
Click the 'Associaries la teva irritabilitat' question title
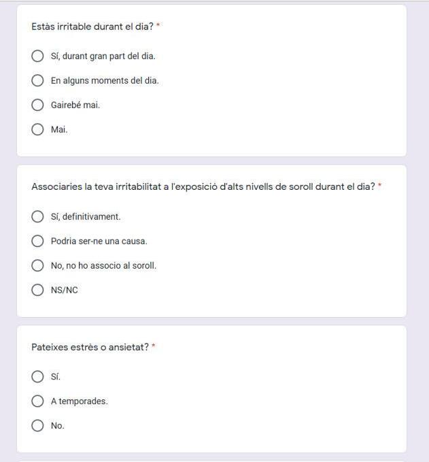[x=203, y=186]
